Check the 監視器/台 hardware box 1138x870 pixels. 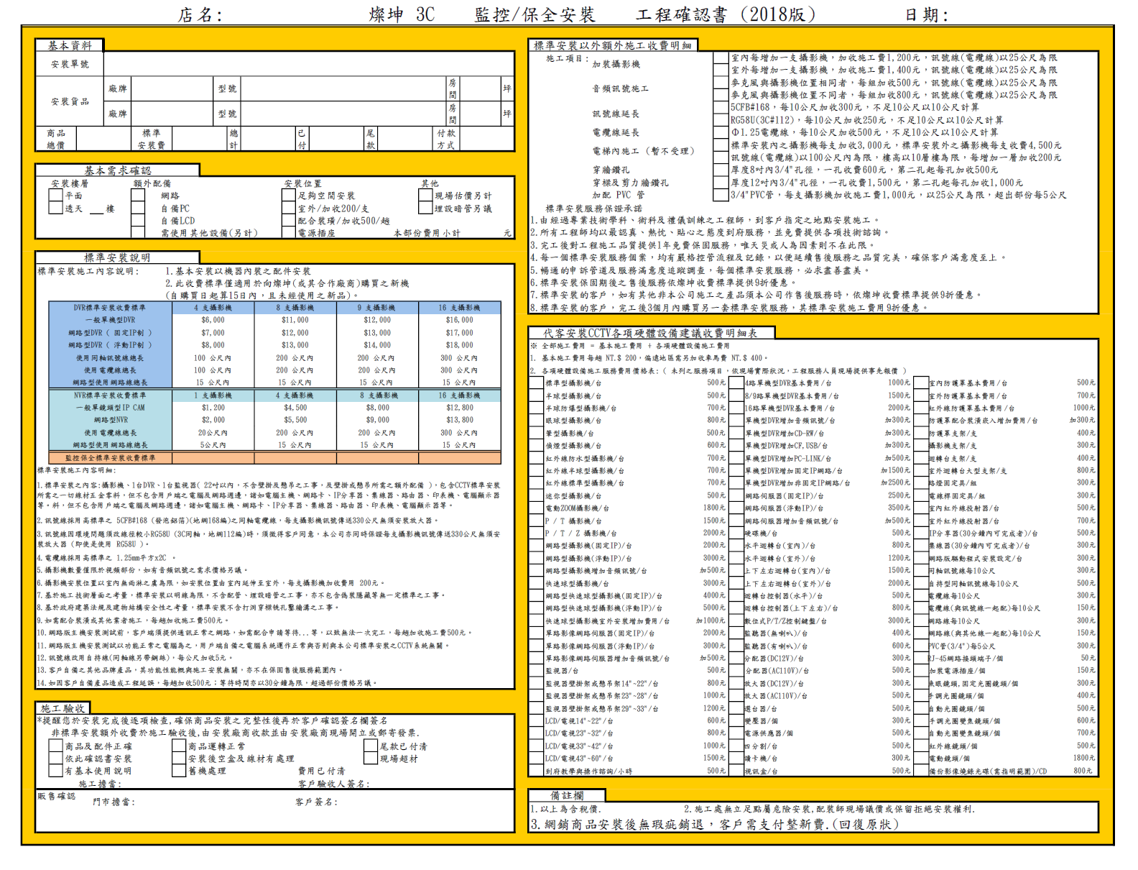(536, 670)
